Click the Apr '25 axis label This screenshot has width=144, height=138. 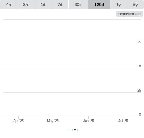pos(19,121)
